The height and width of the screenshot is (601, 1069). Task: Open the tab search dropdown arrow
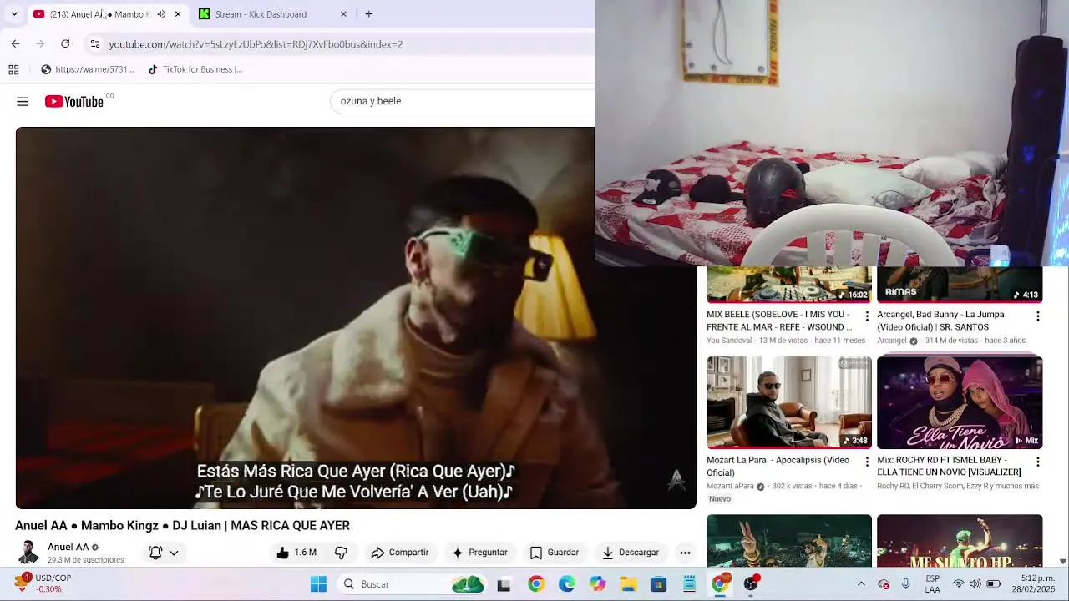pos(14,14)
